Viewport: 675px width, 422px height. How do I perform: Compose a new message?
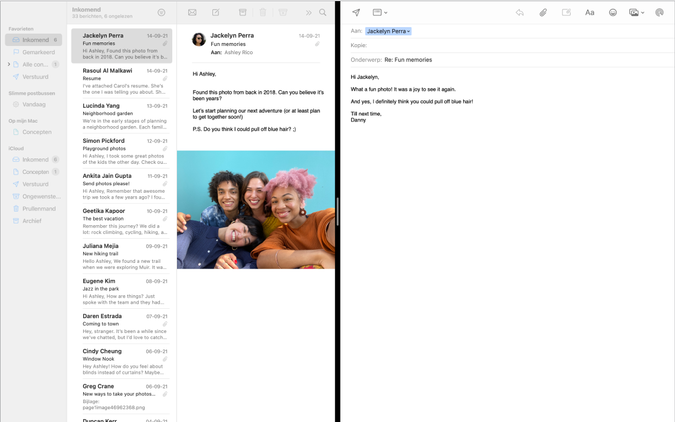click(215, 12)
